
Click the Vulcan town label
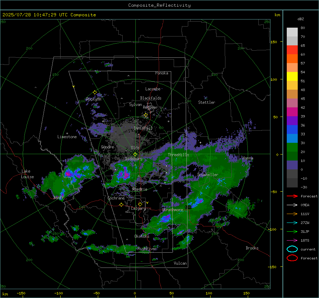(x=180, y=263)
